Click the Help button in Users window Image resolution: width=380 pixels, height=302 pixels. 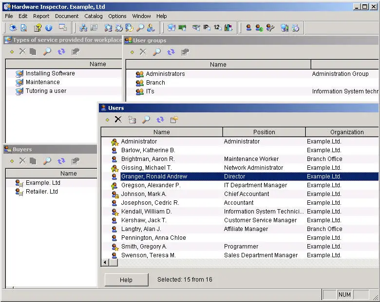126,280
